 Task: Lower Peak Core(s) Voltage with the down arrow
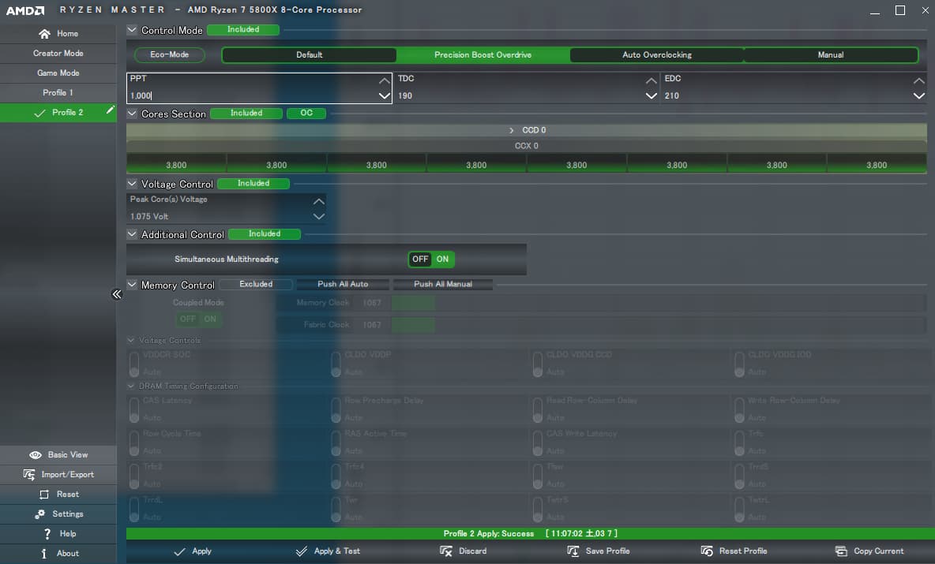click(319, 216)
